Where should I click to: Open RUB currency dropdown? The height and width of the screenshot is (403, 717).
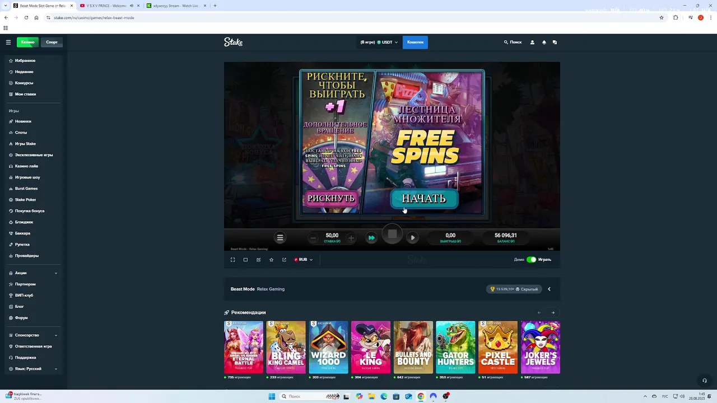click(x=304, y=260)
